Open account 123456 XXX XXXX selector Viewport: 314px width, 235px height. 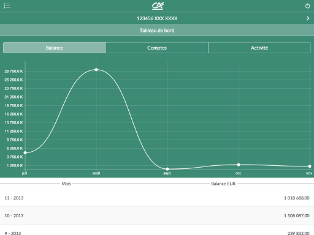157,18
